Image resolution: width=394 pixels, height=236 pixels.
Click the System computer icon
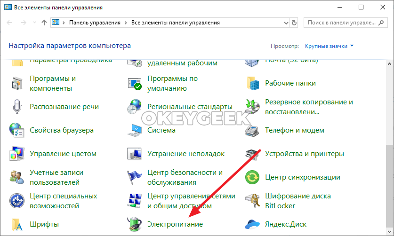click(x=135, y=130)
